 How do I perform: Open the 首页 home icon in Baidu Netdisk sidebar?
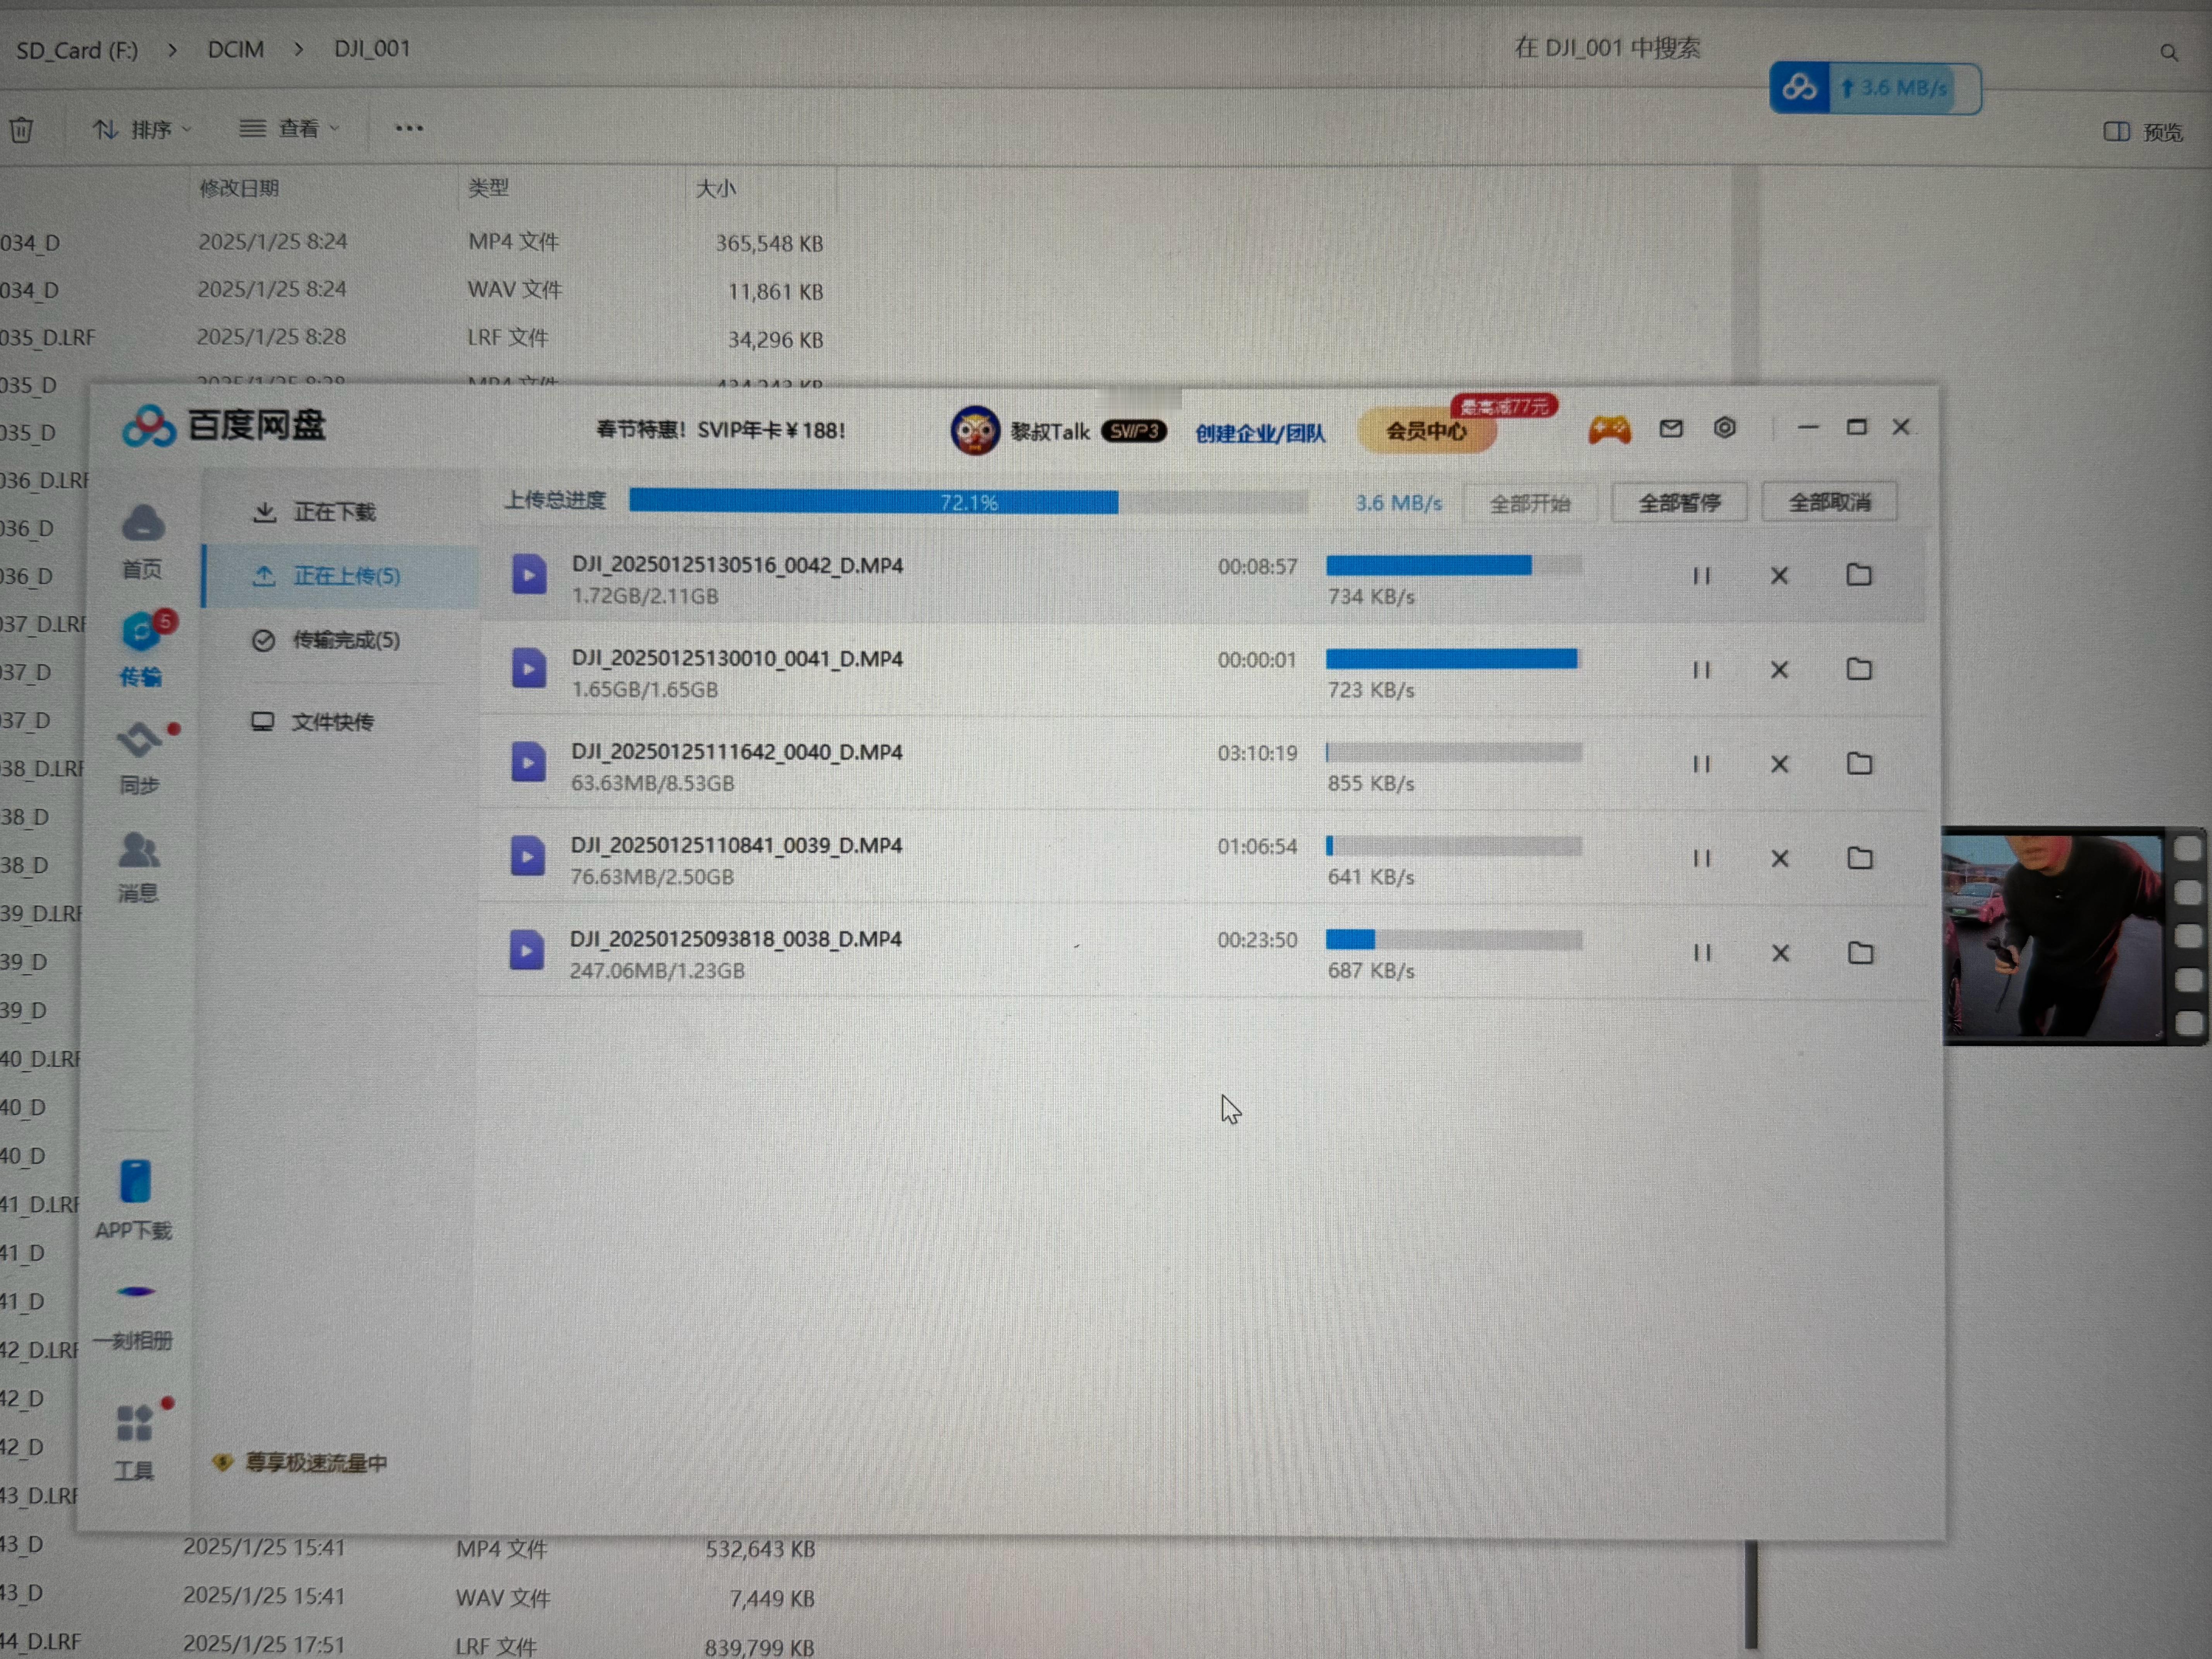[x=142, y=541]
